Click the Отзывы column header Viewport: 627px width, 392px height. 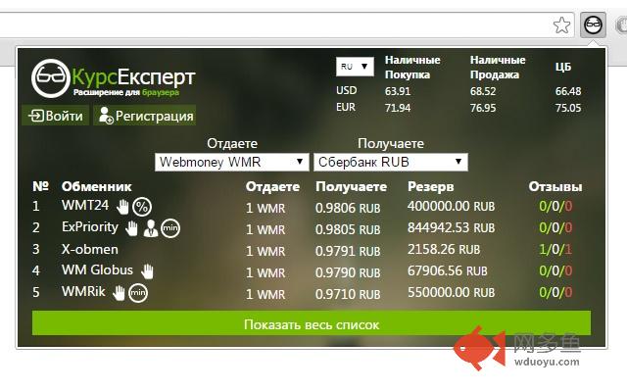pyautogui.click(x=555, y=186)
